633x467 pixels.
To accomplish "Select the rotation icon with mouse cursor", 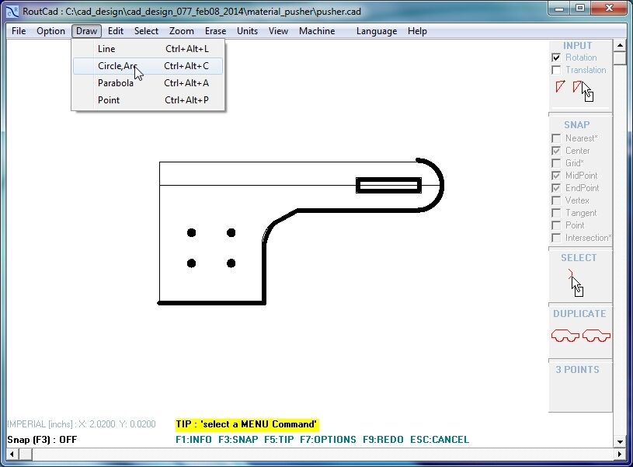I will click(x=583, y=90).
